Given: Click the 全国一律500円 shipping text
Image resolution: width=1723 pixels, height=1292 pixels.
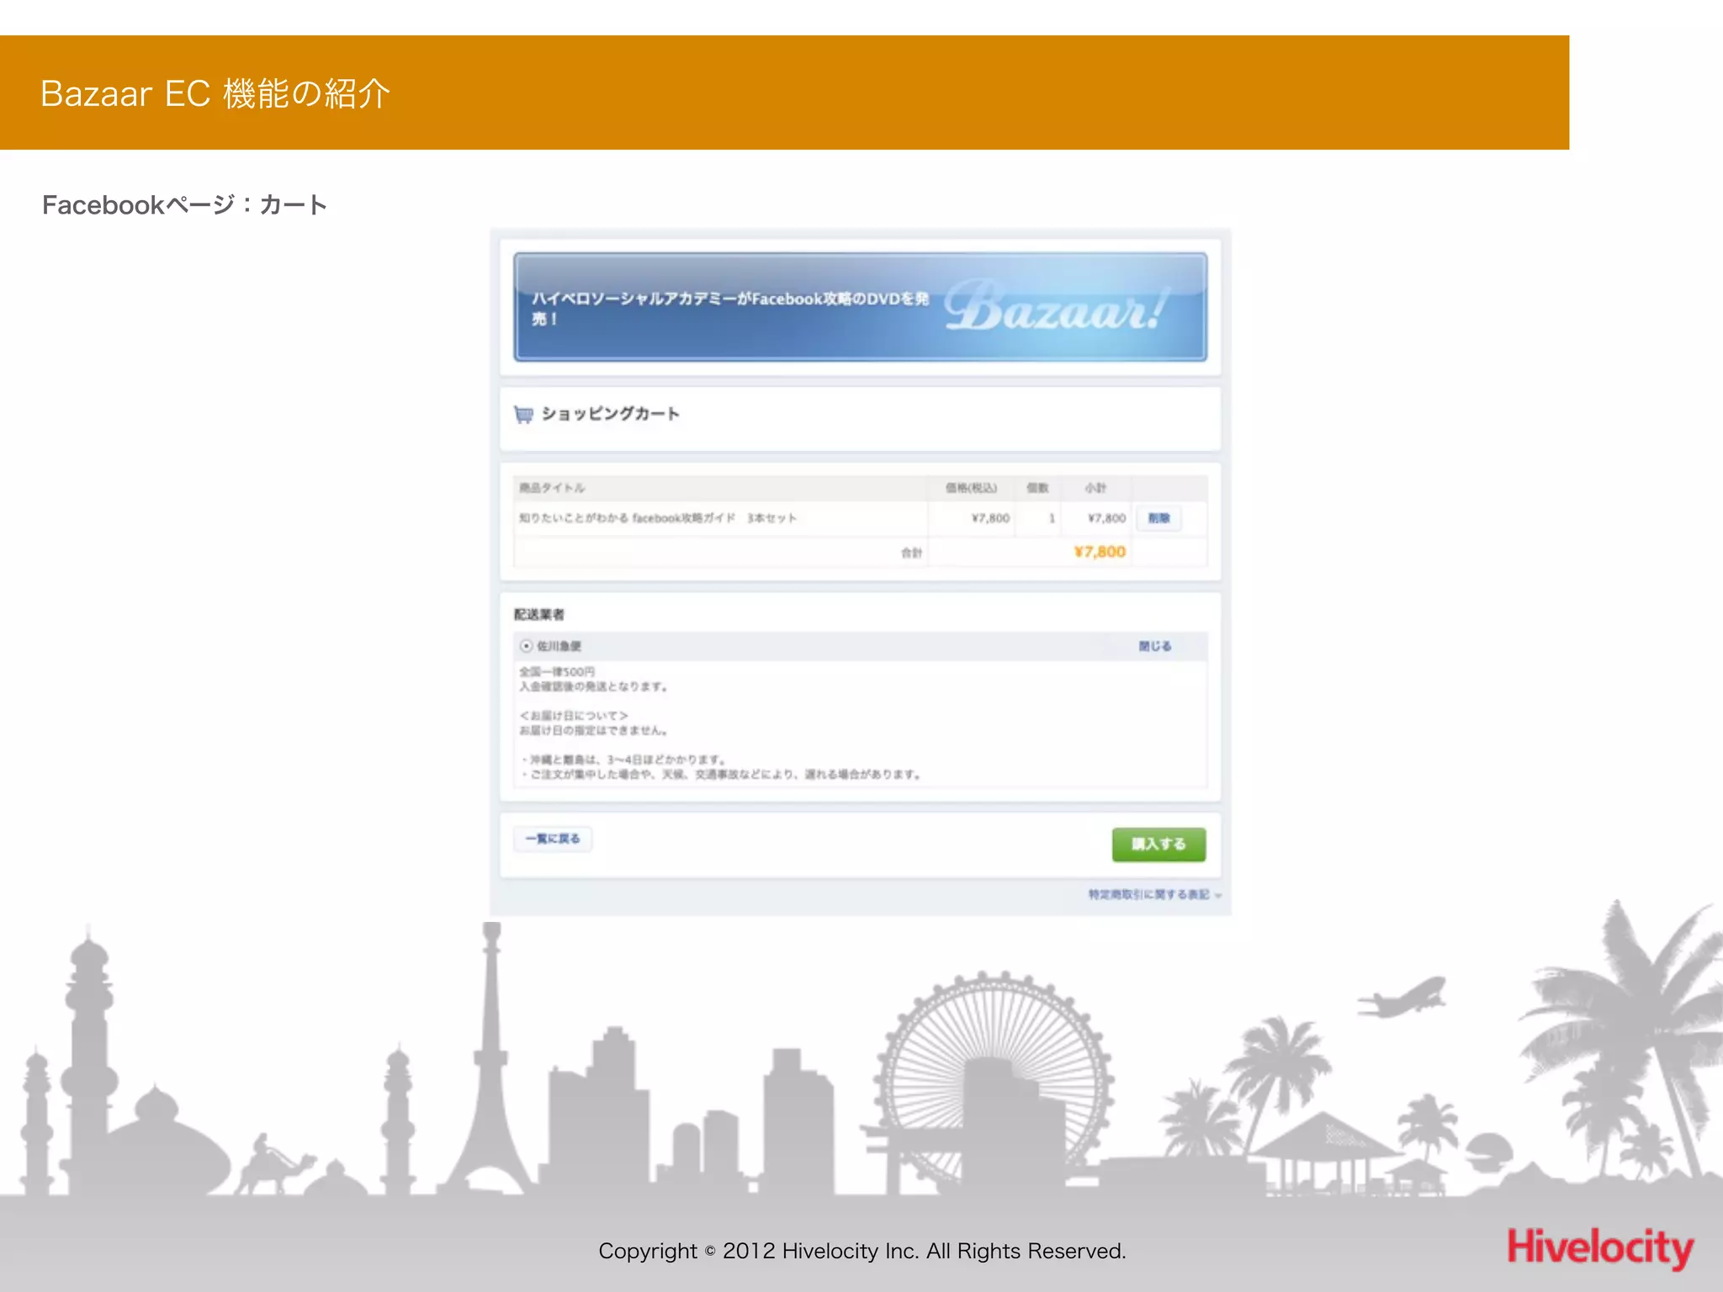Looking at the screenshot, I should click(557, 671).
